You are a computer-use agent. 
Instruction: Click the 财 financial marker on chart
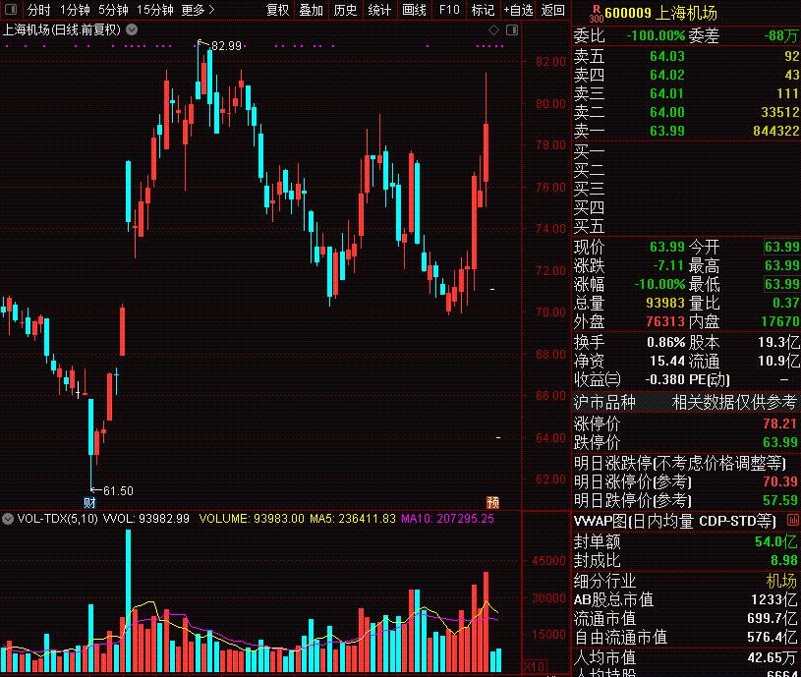(89, 503)
